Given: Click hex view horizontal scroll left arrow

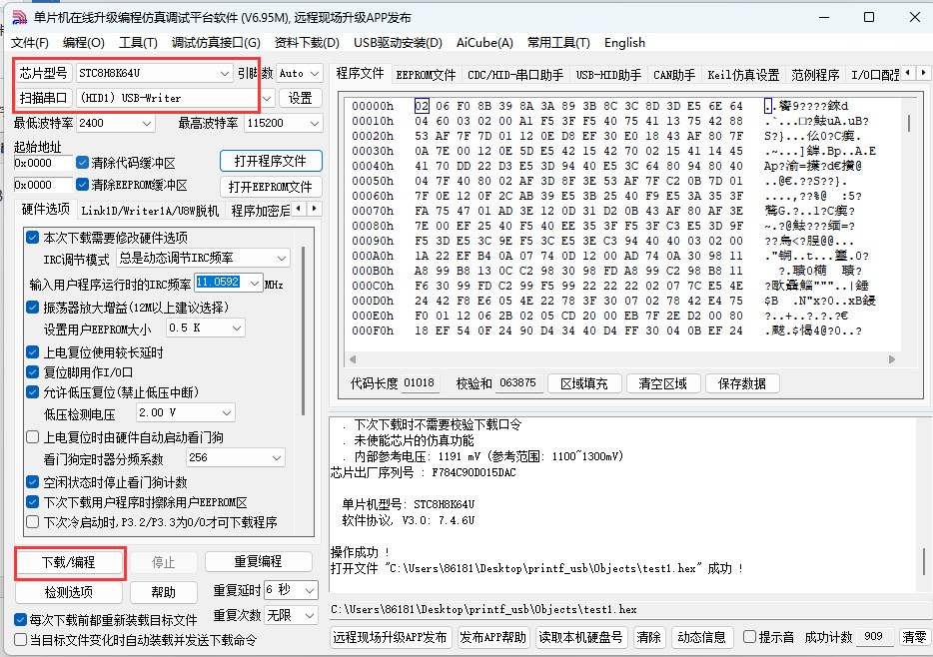Looking at the screenshot, I should tap(353, 359).
